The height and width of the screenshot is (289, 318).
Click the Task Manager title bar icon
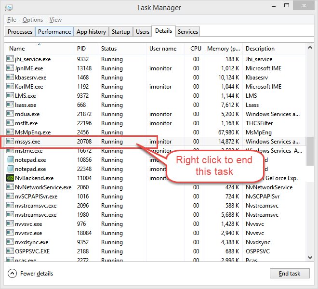9,8
